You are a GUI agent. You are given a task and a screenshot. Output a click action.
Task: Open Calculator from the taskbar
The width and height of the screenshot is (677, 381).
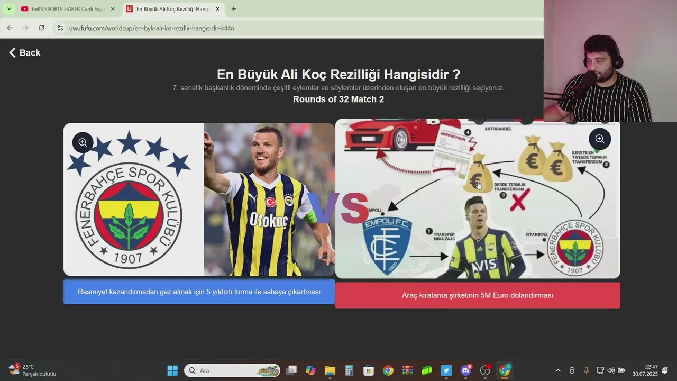click(349, 370)
